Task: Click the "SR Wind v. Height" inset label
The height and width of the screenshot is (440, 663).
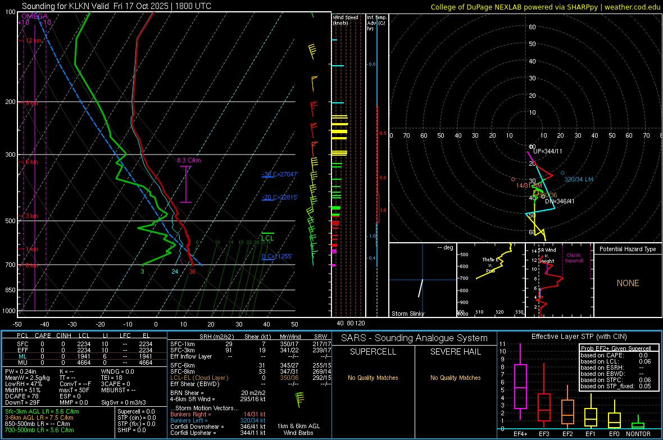Action: point(547,256)
